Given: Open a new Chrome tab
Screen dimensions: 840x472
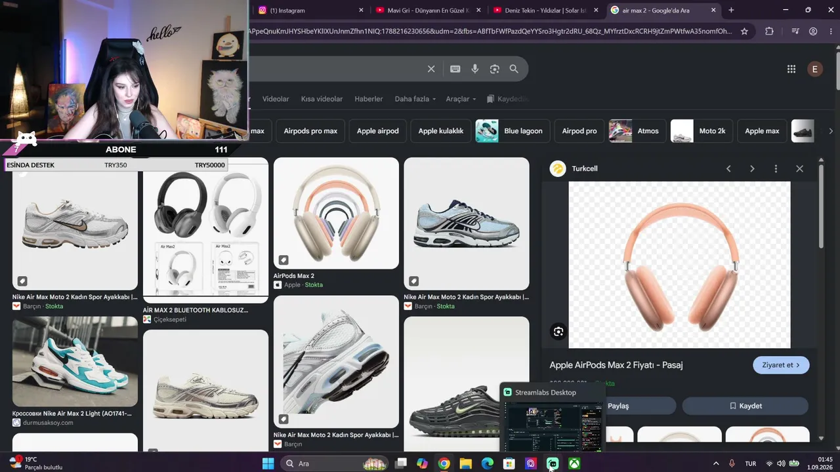Looking at the screenshot, I should pyautogui.click(x=731, y=10).
